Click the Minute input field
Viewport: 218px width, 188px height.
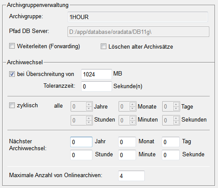127,155
